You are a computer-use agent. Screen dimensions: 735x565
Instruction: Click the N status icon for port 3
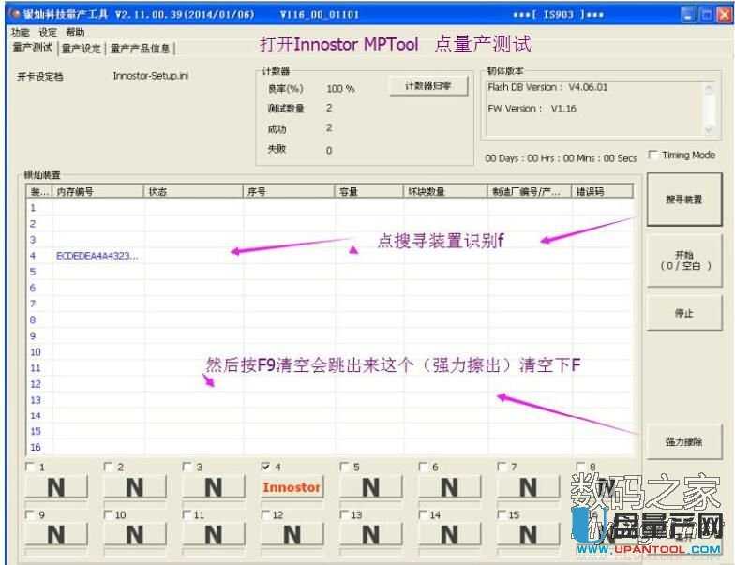(214, 487)
